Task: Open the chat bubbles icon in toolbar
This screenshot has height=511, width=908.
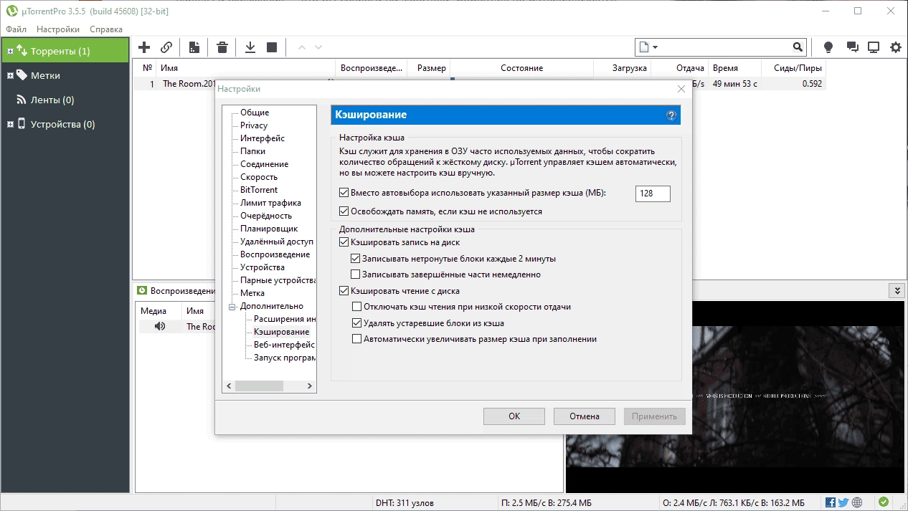Action: (852, 47)
